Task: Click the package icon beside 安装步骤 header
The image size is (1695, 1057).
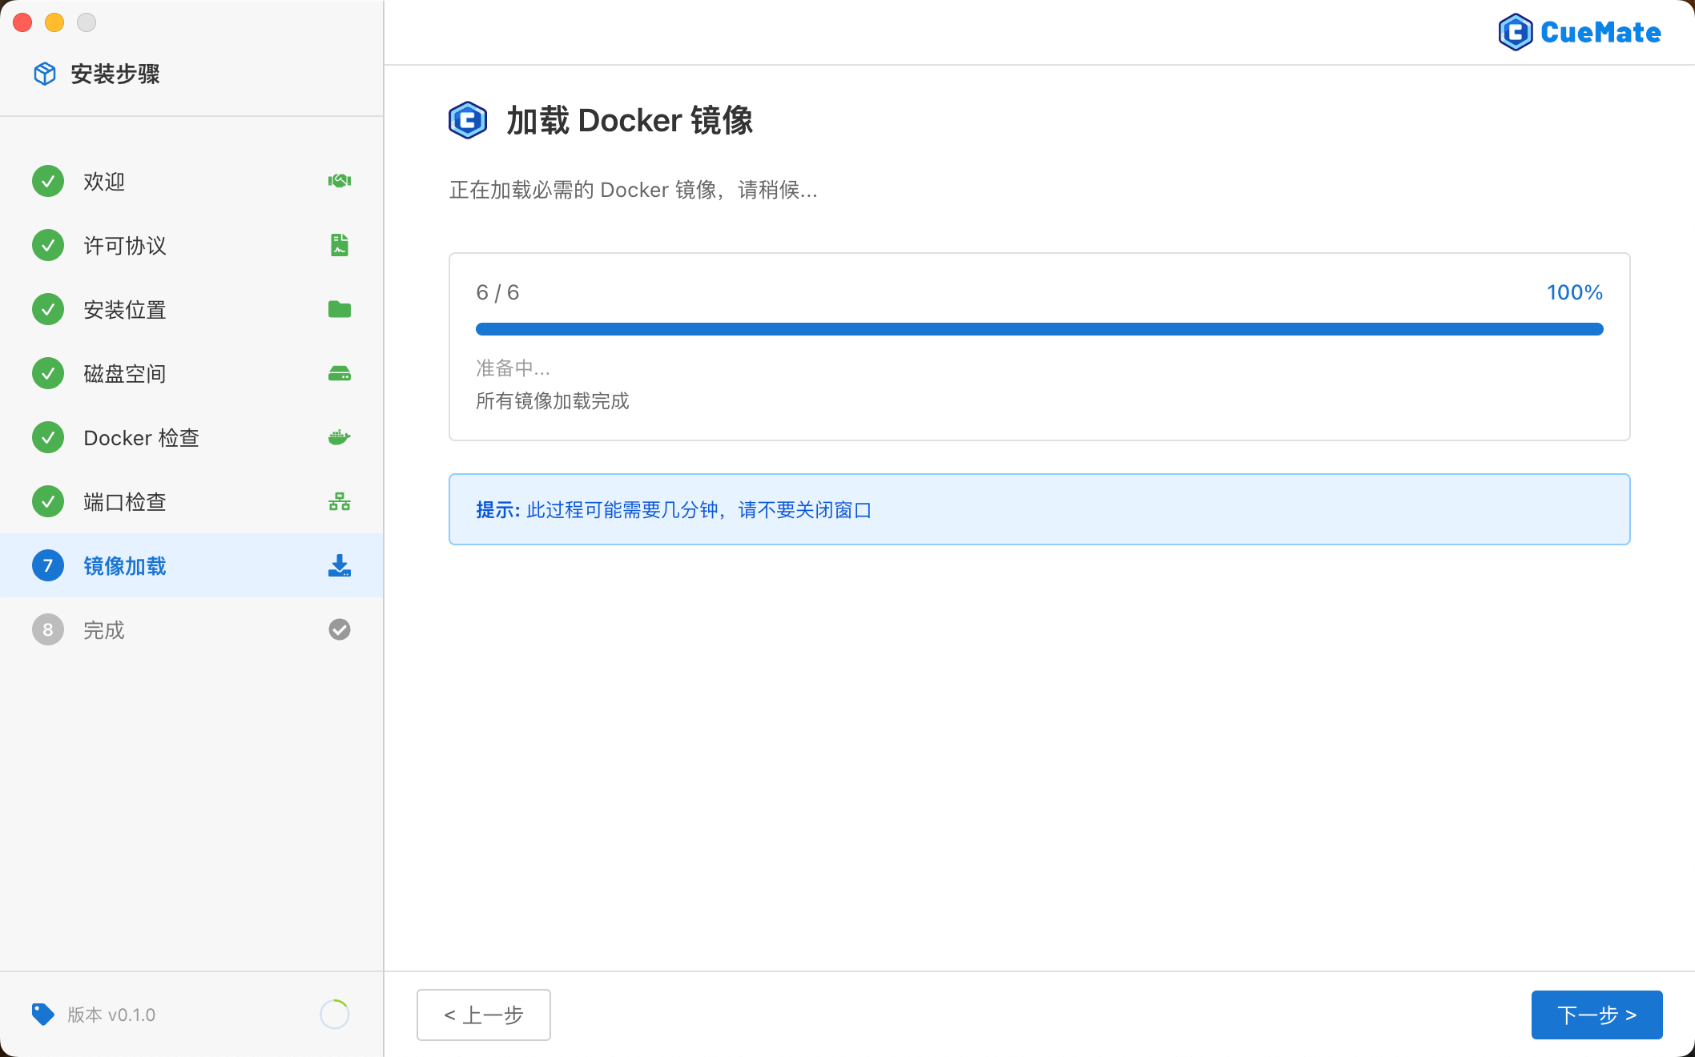Action: [x=45, y=73]
